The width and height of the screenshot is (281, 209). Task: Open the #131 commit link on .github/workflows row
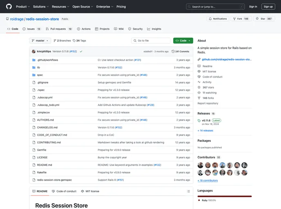pos(138,60)
